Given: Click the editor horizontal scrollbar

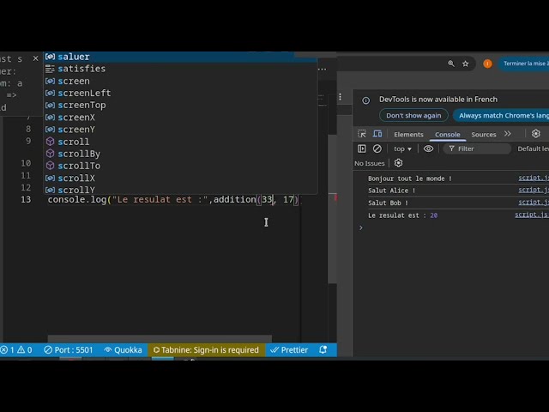Looking at the screenshot, I should point(160,338).
